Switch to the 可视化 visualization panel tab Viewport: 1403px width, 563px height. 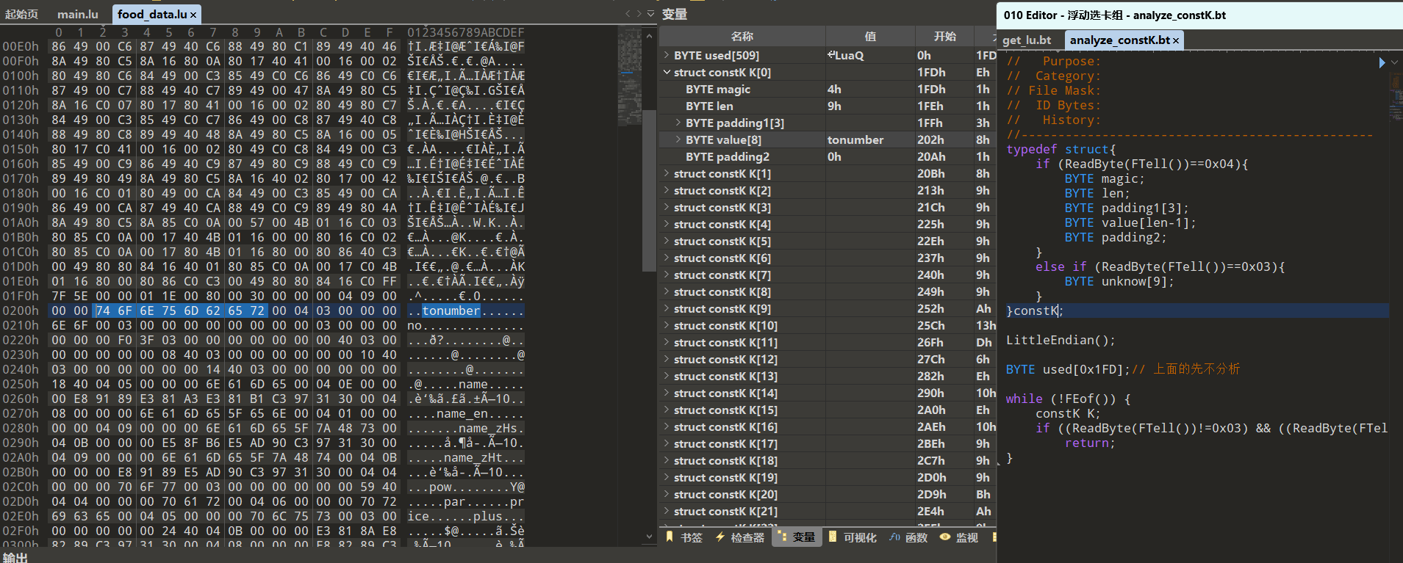(x=852, y=537)
